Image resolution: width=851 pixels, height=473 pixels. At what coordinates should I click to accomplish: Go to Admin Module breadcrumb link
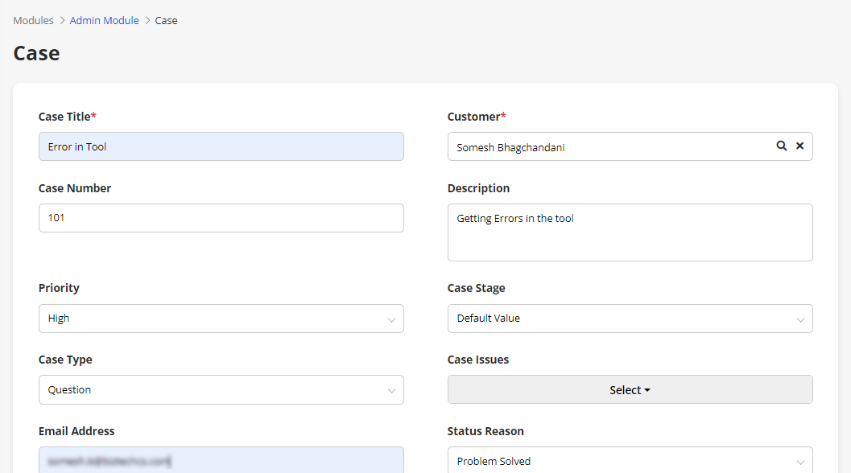(104, 20)
